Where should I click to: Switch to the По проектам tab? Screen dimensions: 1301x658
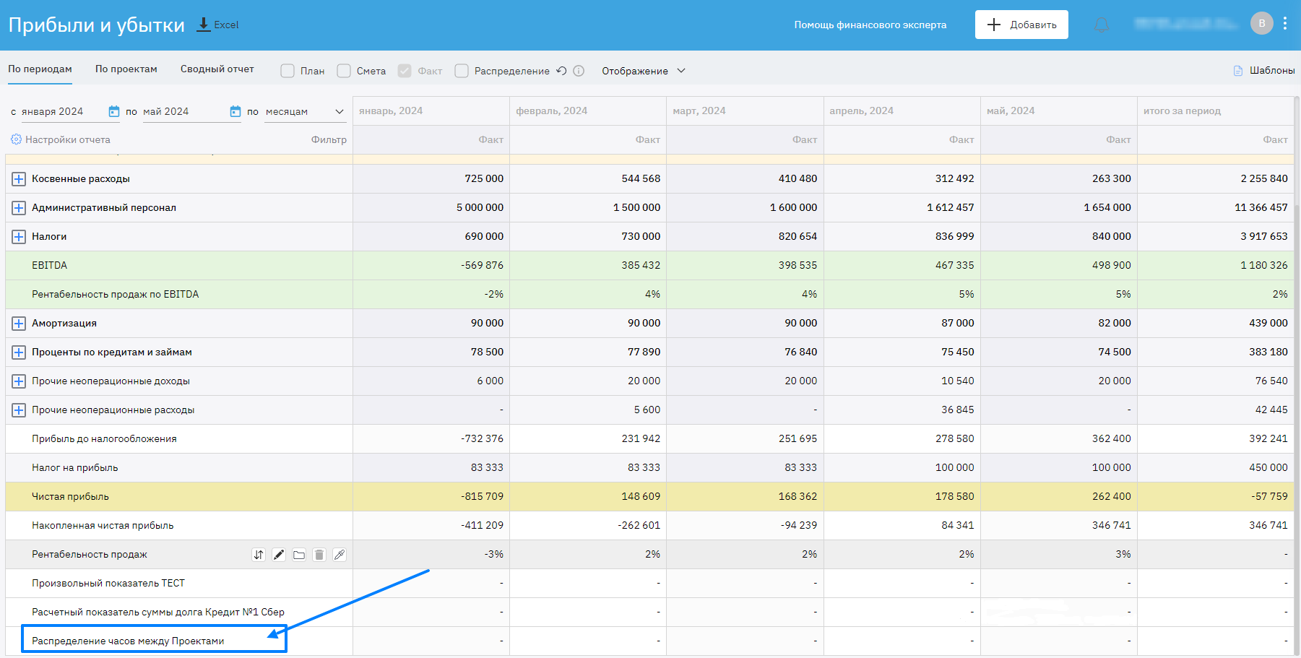pos(126,69)
